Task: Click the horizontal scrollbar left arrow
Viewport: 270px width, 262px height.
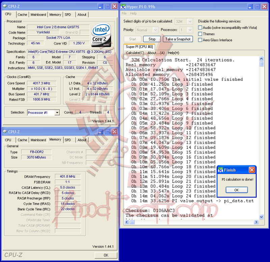Action: [x=127, y=222]
